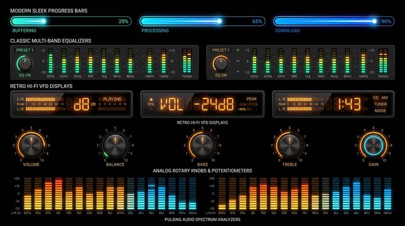Click the PROCESSING label
Viewport: 405px width, 226px height.
coord(155,31)
